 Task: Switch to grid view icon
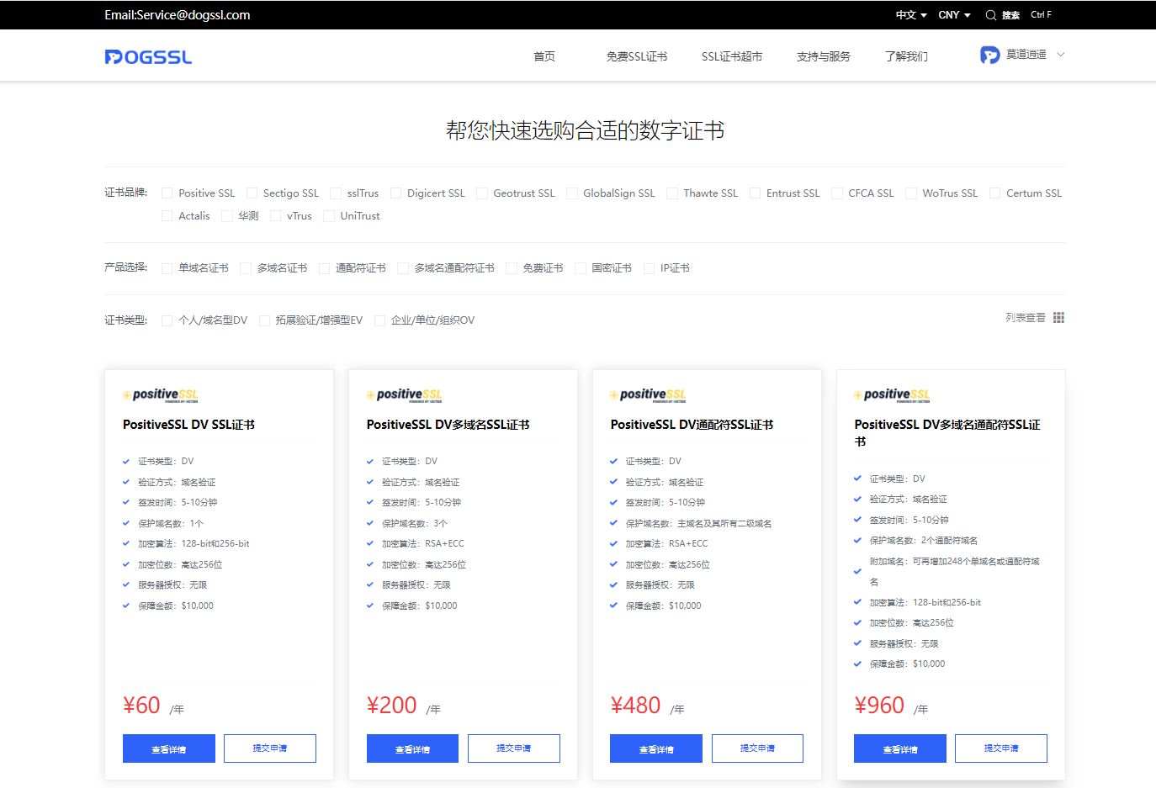[x=1058, y=318]
